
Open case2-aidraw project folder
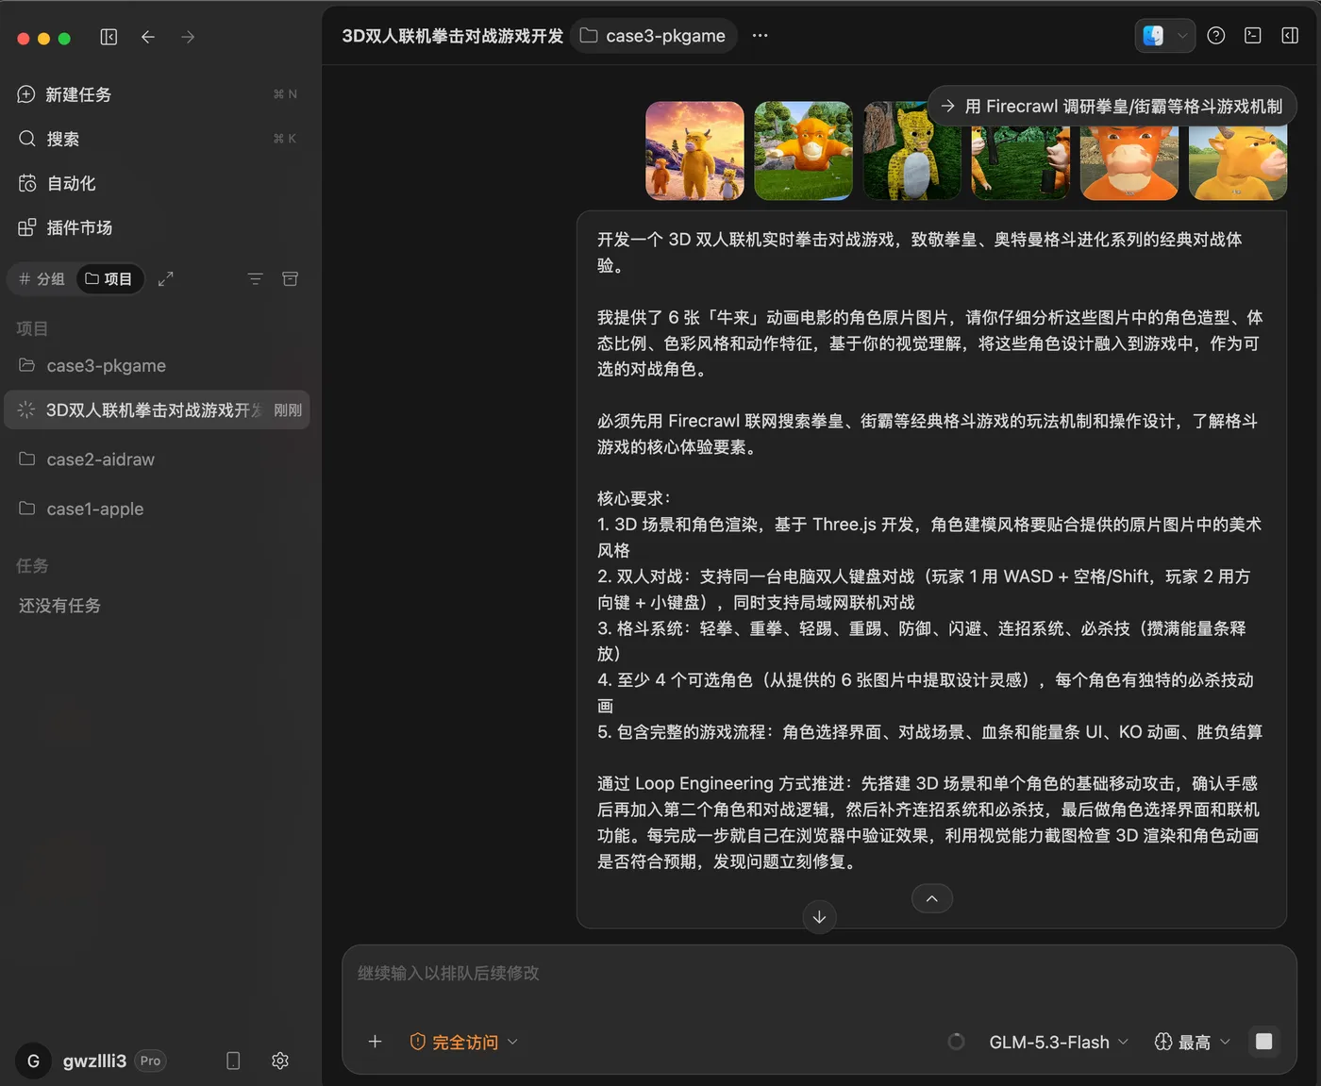click(157, 459)
